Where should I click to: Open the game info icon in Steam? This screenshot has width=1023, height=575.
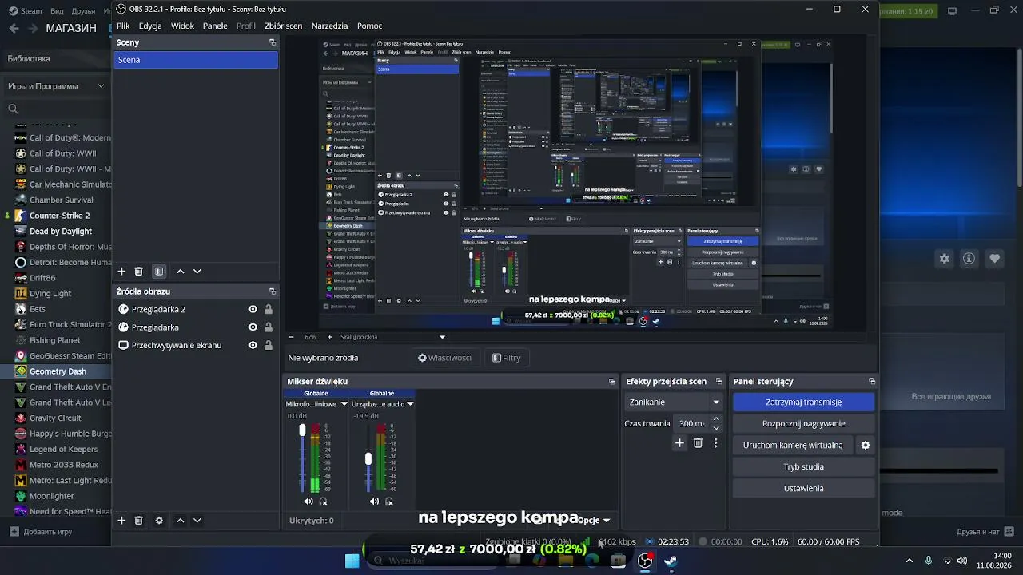point(969,259)
